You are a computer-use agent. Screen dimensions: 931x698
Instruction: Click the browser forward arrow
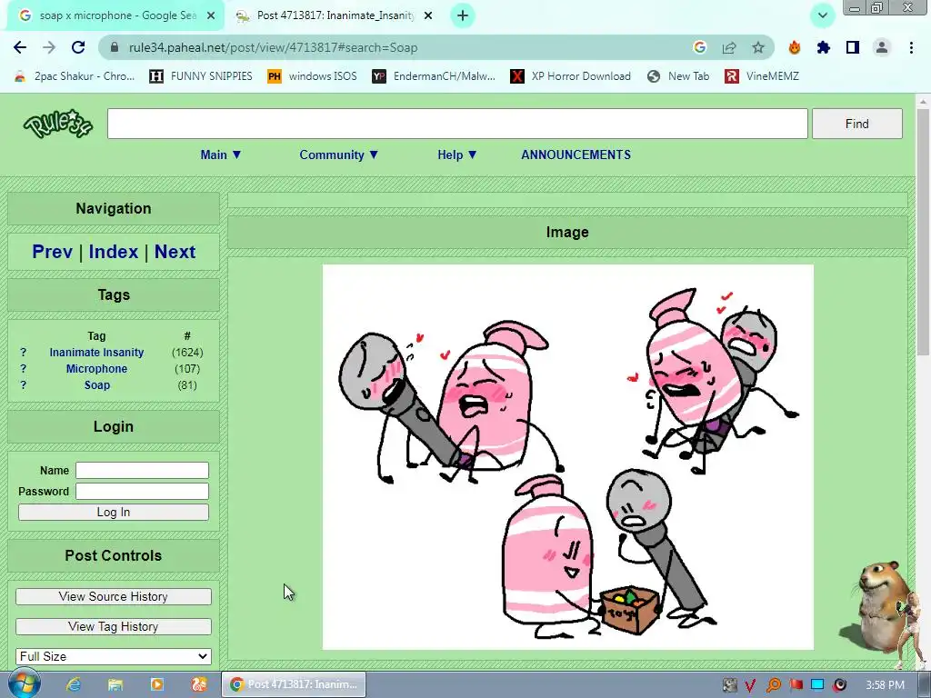click(x=49, y=47)
